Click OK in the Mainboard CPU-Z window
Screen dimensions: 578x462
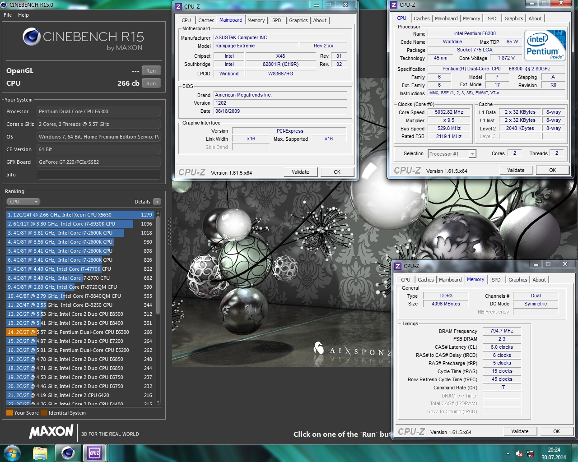click(x=337, y=172)
